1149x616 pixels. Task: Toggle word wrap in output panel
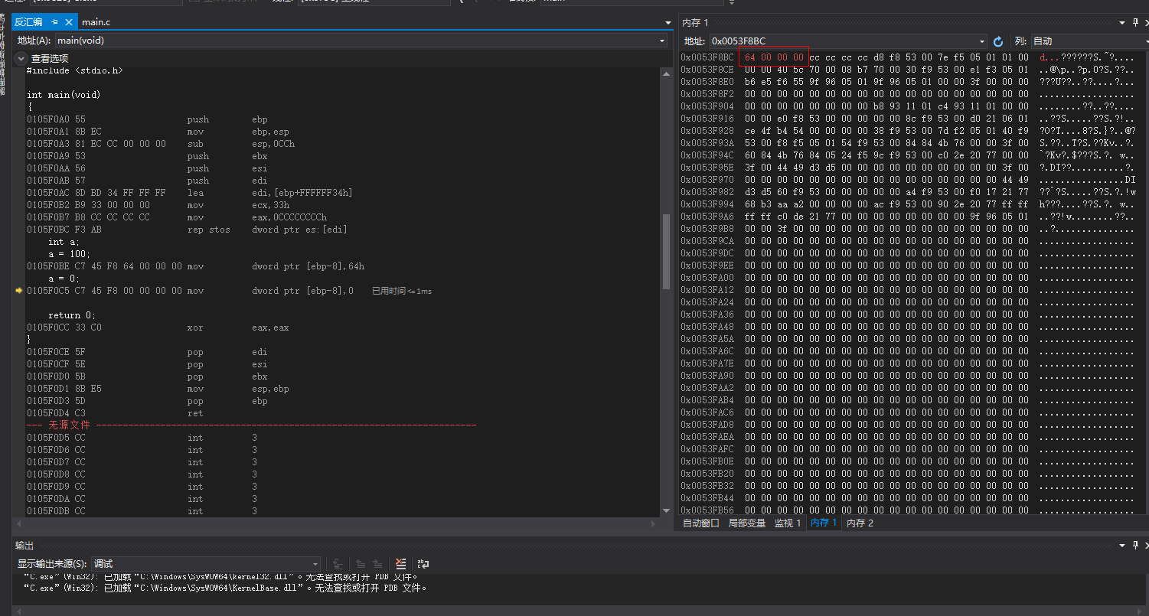click(x=423, y=564)
